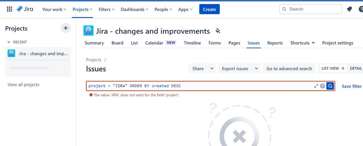Click Go to advanced search
This screenshot has height=146, width=363.
pos(289,69)
